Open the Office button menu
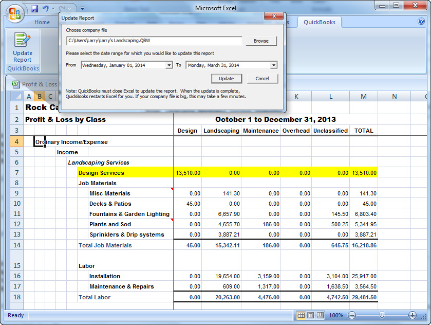431x325 pixels. 15,13
